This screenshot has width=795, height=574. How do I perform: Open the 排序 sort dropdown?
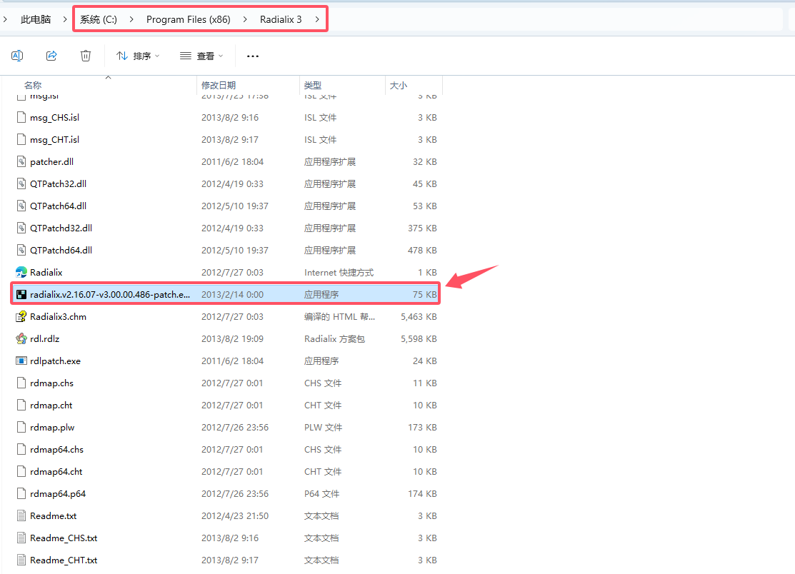pyautogui.click(x=137, y=56)
